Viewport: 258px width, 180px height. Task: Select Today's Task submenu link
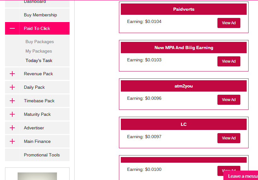pos(39,60)
